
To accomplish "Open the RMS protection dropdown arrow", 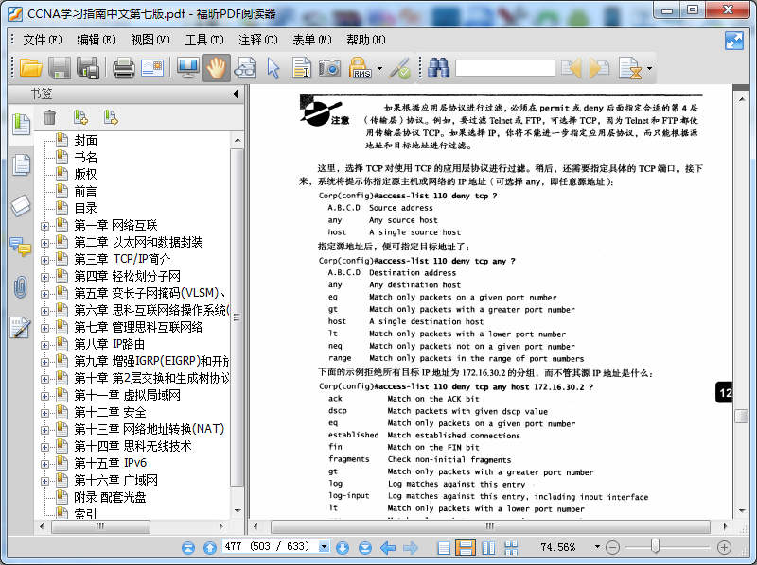I will [x=380, y=68].
